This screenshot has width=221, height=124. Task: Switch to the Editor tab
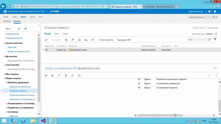tap(57, 34)
